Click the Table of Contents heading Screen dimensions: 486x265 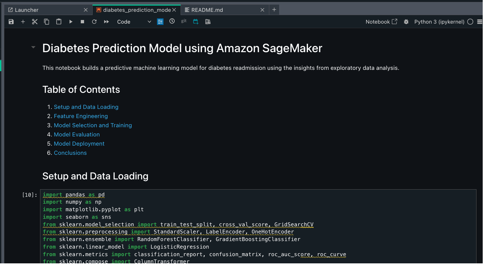[81, 90]
